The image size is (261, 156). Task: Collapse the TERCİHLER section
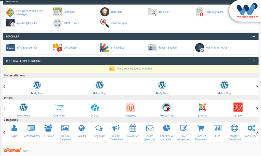[253, 36]
